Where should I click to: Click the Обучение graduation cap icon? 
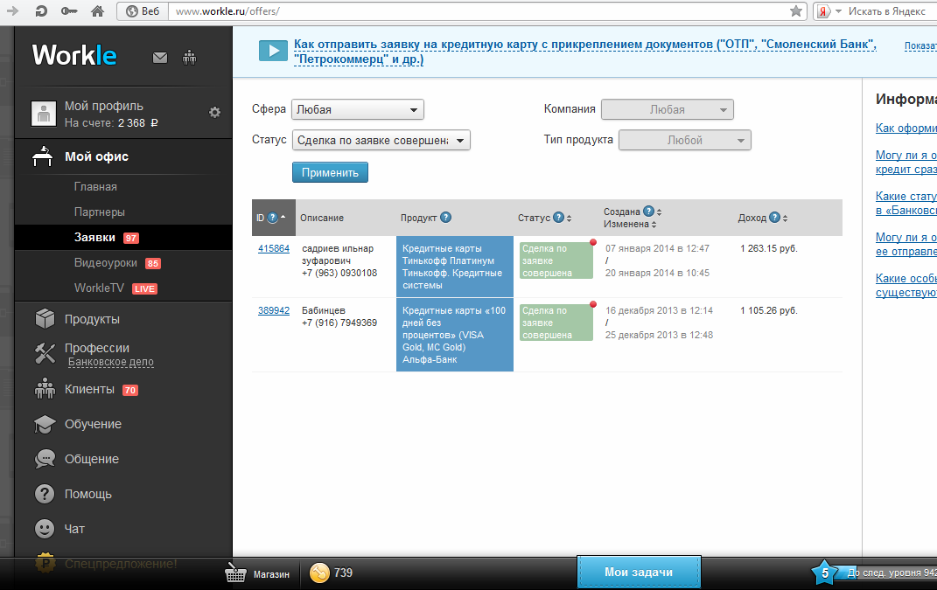pos(45,425)
